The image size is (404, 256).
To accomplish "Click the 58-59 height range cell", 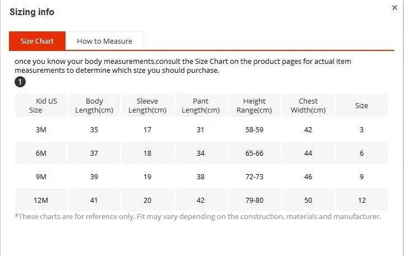I will click(x=254, y=129).
